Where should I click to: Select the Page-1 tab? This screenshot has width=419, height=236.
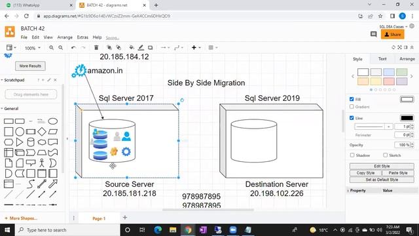point(99,218)
